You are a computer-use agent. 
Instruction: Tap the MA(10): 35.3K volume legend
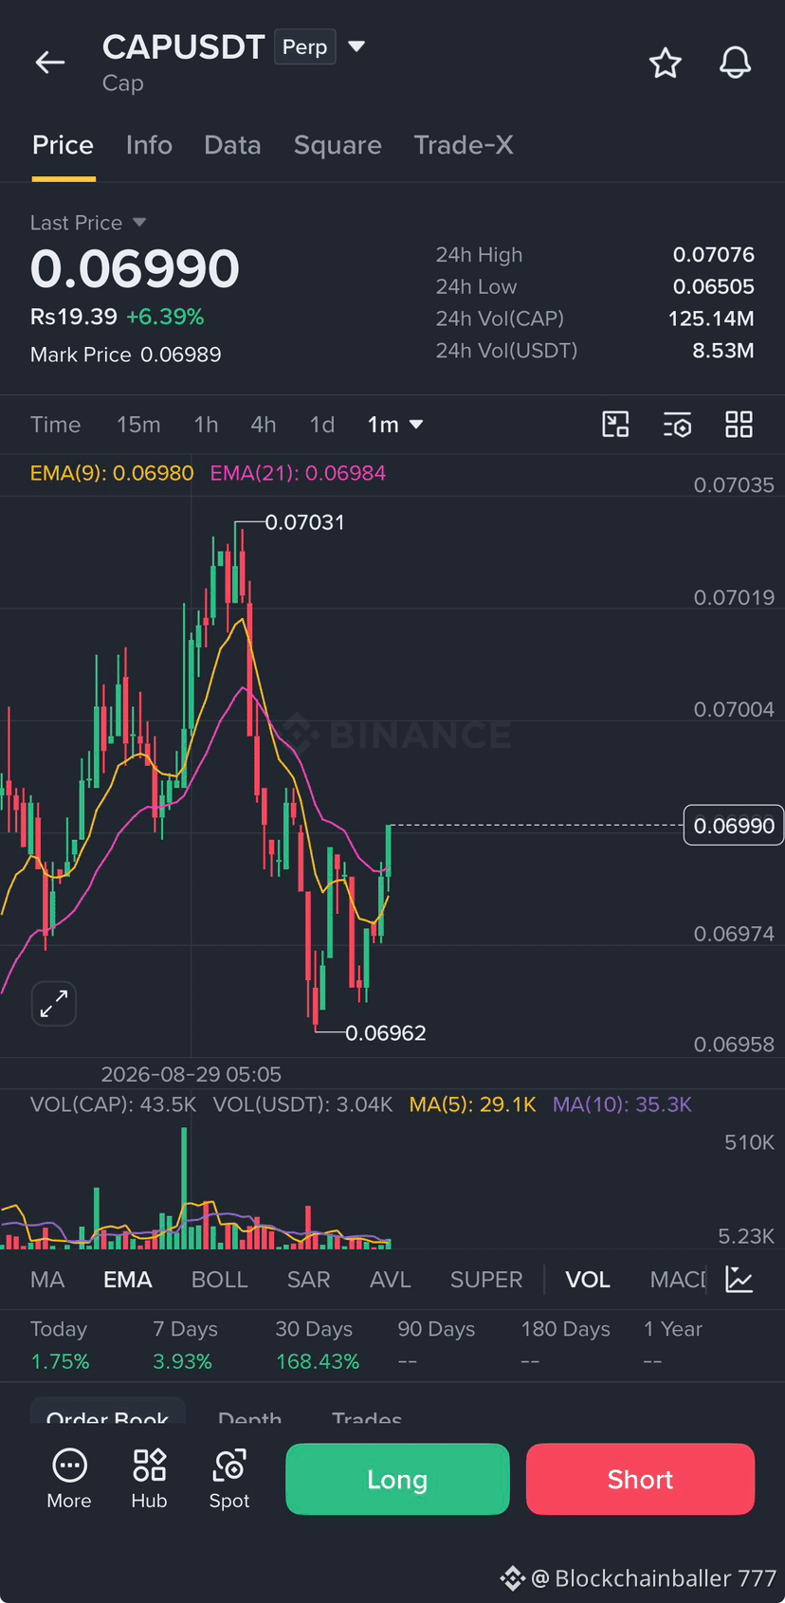point(622,1104)
